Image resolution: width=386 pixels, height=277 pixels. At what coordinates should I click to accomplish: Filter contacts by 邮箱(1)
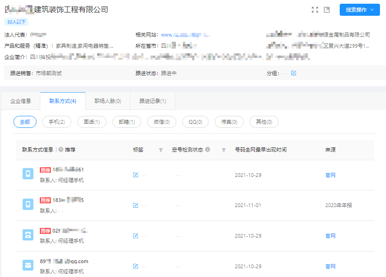(126, 122)
